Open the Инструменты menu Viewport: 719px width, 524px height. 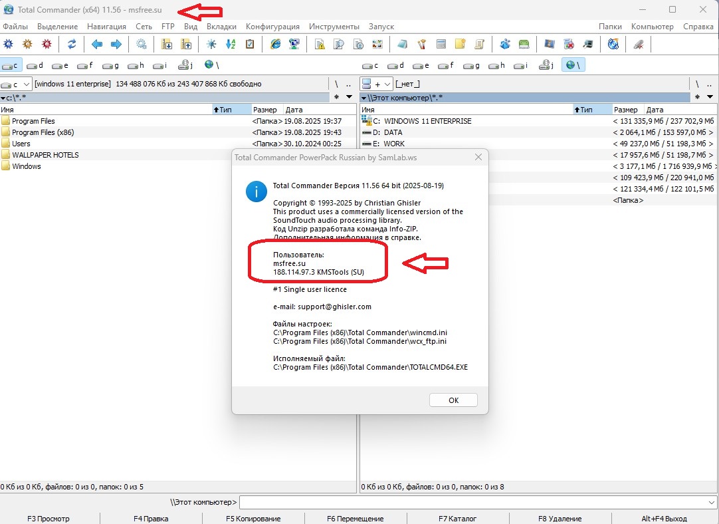tap(334, 27)
